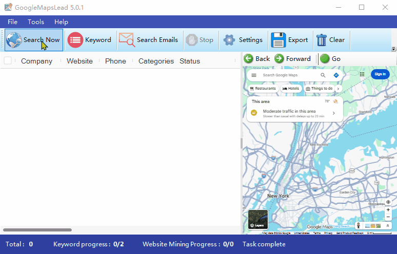Click the Keyword progress: 0/2 status text
This screenshot has height=254, width=397.
tap(89, 244)
